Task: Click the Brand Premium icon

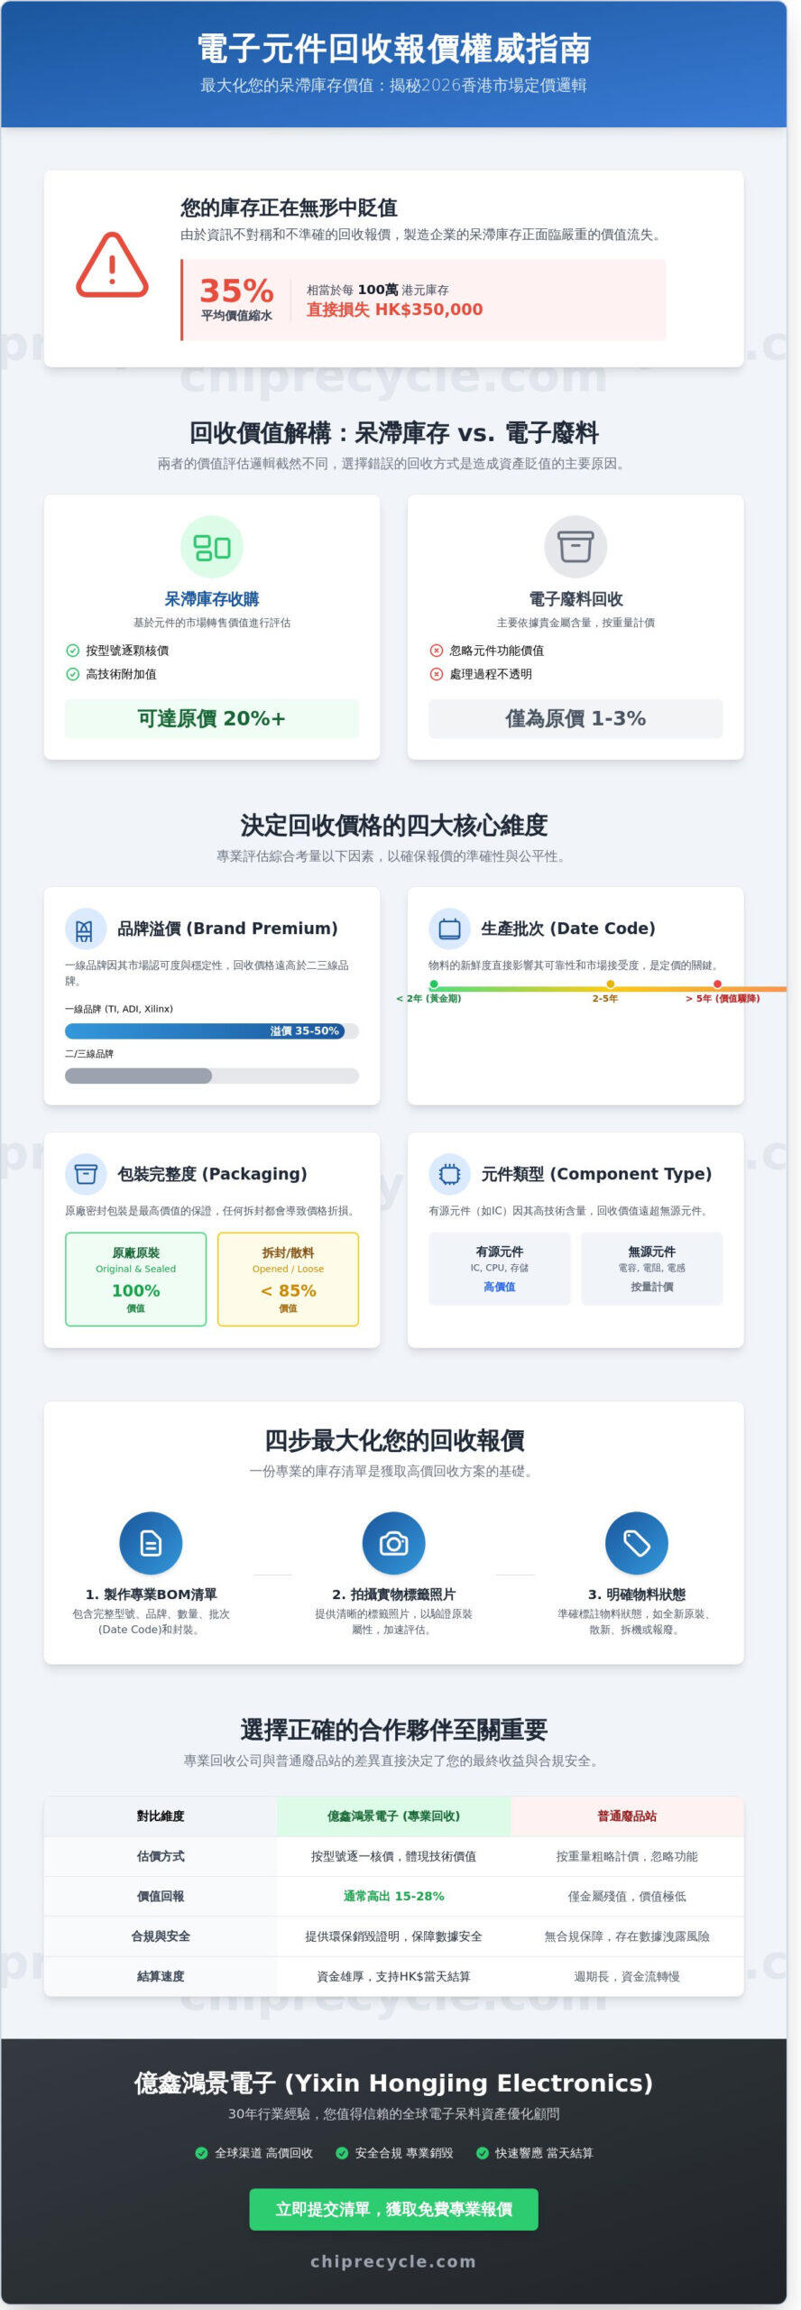Action: [86, 929]
